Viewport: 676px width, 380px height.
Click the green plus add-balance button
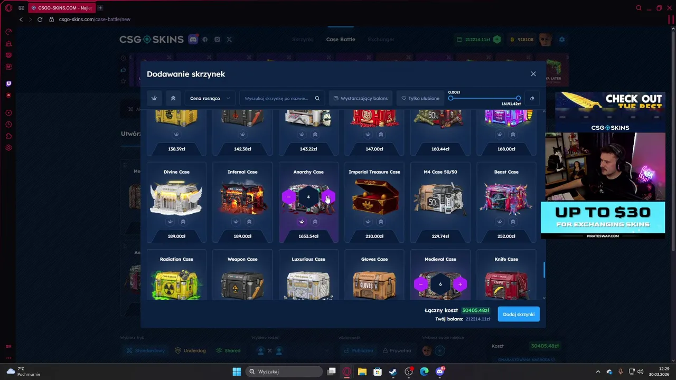coord(497,40)
